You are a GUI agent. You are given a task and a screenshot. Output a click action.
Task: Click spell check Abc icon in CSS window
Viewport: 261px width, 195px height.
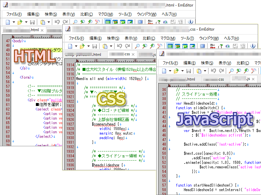[x=213, y=46]
